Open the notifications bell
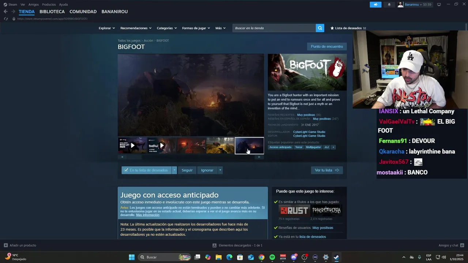Screen dimensions: 468x263 (389, 4)
